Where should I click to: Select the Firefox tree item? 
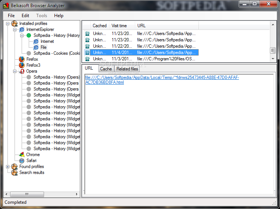[x=32, y=59]
